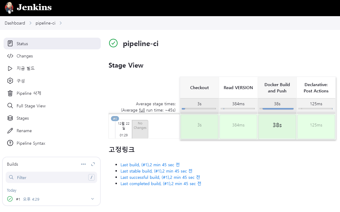Image resolution: width=340 pixels, height=212 pixels.
Task: Click the Jenkins butler logo icon
Action: [x=9, y=8]
